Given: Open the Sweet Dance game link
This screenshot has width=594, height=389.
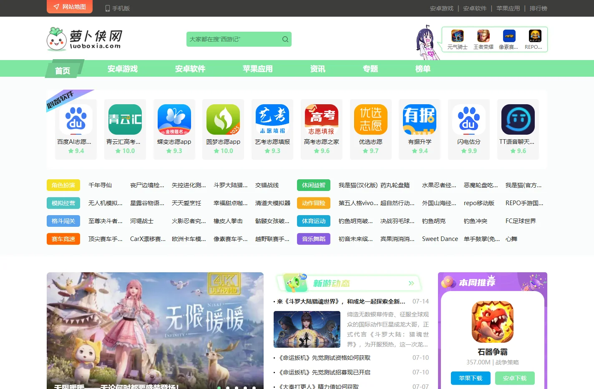Looking at the screenshot, I should [440, 239].
